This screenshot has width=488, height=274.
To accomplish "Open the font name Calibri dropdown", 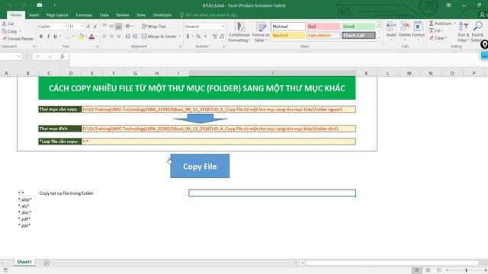I will point(66,27).
